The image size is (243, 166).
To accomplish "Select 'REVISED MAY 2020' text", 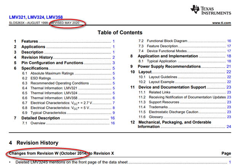I will pos(65,23).
